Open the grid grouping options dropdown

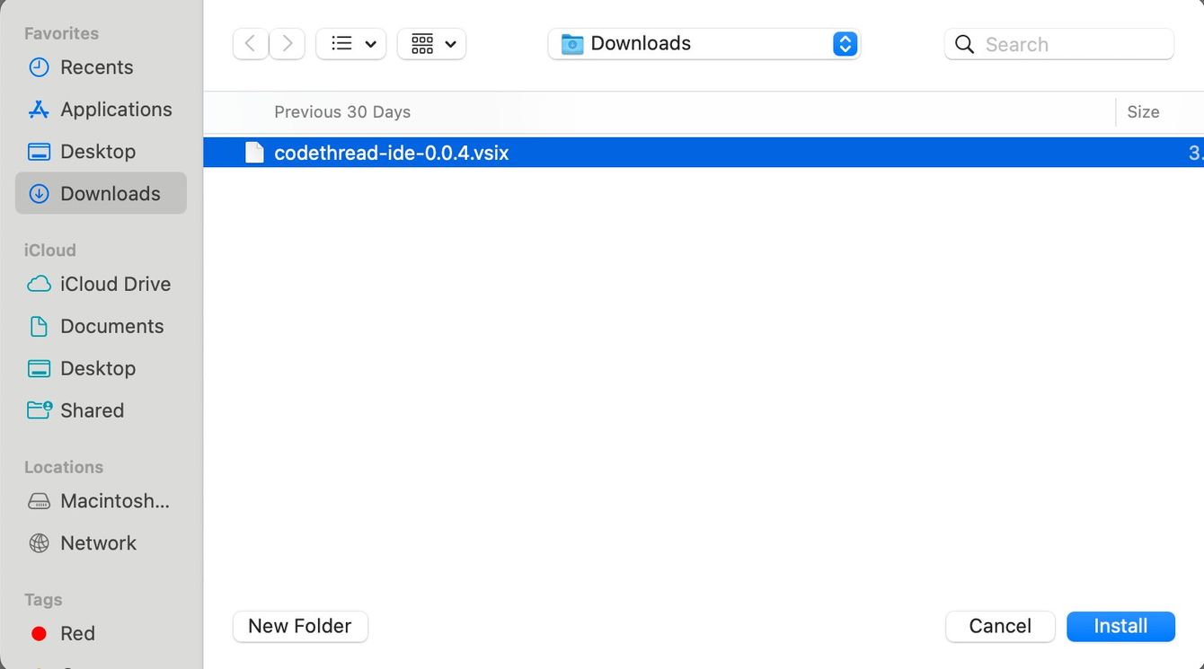[x=432, y=44]
